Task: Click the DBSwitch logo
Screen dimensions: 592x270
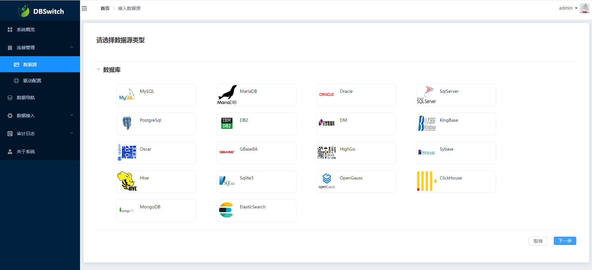Action: click(41, 11)
